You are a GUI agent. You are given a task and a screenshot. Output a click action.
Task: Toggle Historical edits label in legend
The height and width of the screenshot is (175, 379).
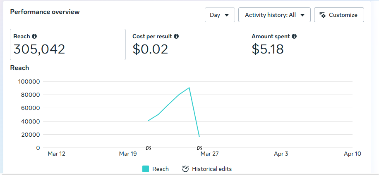point(212,169)
